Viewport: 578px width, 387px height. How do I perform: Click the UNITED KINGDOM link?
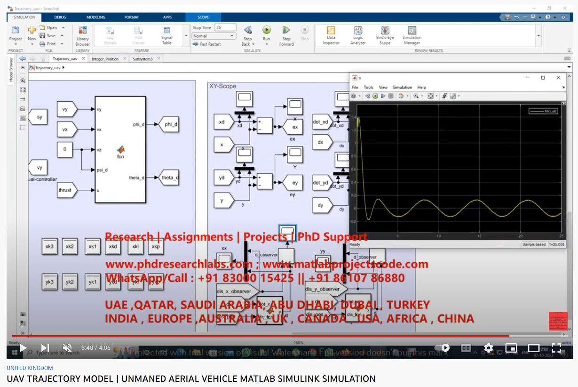30,368
